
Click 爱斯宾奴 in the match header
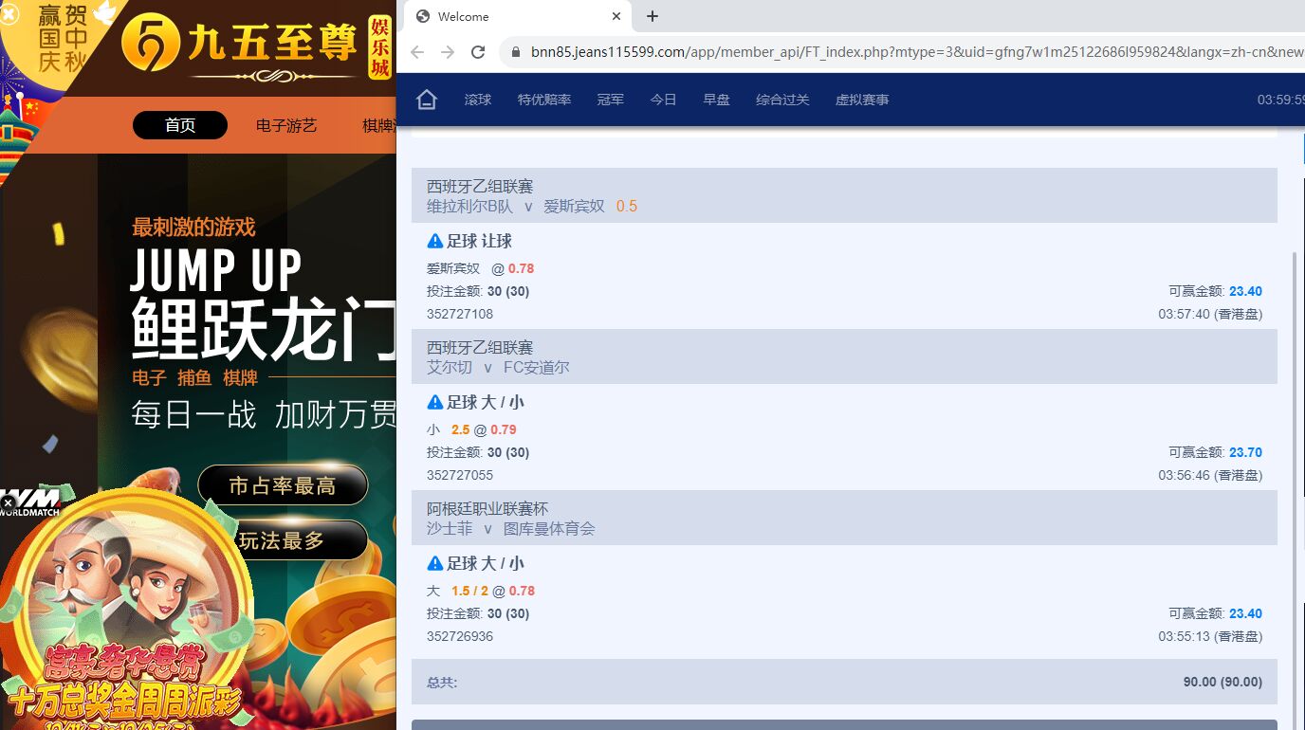click(x=574, y=206)
